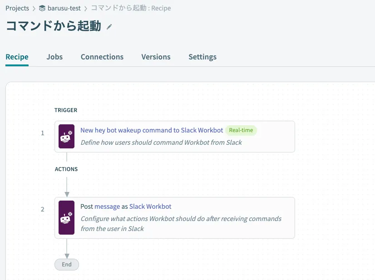This screenshot has width=375, height=280.
Task: Click the pencil icon to rename recipe
Action: [x=109, y=27]
